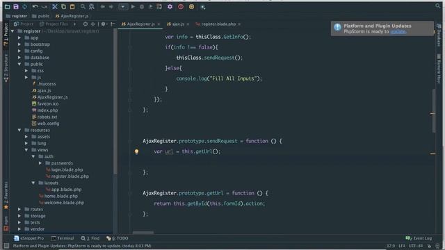Open the Find tool window
The width and height of the screenshot is (445, 250).
tap(90, 238)
